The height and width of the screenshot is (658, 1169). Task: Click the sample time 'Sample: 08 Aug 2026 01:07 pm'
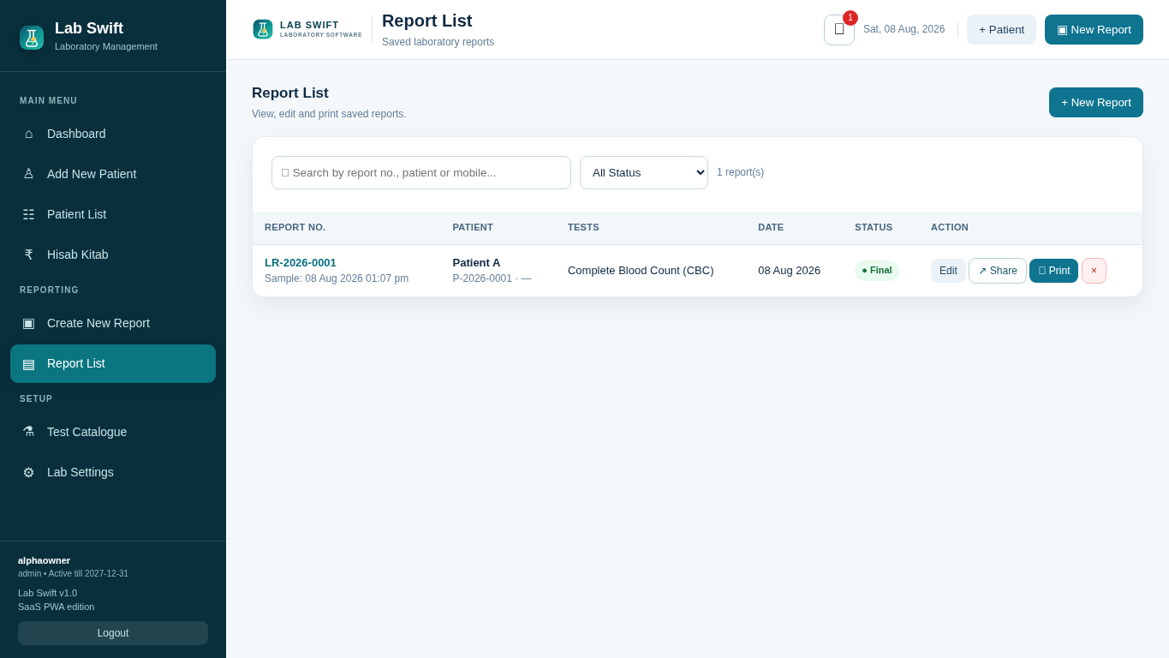pos(337,278)
